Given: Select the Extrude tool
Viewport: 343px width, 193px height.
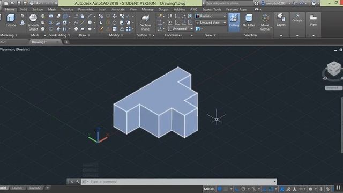Looking at the screenshot, I should (11, 20).
